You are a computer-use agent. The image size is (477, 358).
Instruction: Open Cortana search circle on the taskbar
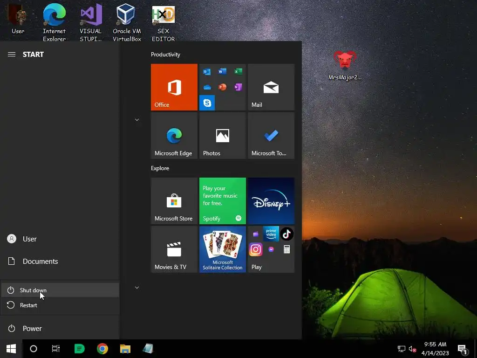click(x=34, y=349)
